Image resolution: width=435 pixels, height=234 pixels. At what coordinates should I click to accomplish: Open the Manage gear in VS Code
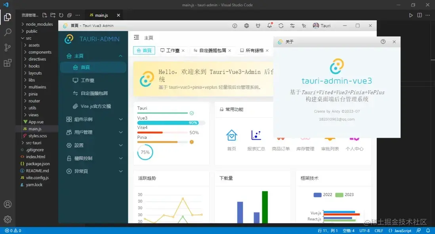[x=8, y=219]
